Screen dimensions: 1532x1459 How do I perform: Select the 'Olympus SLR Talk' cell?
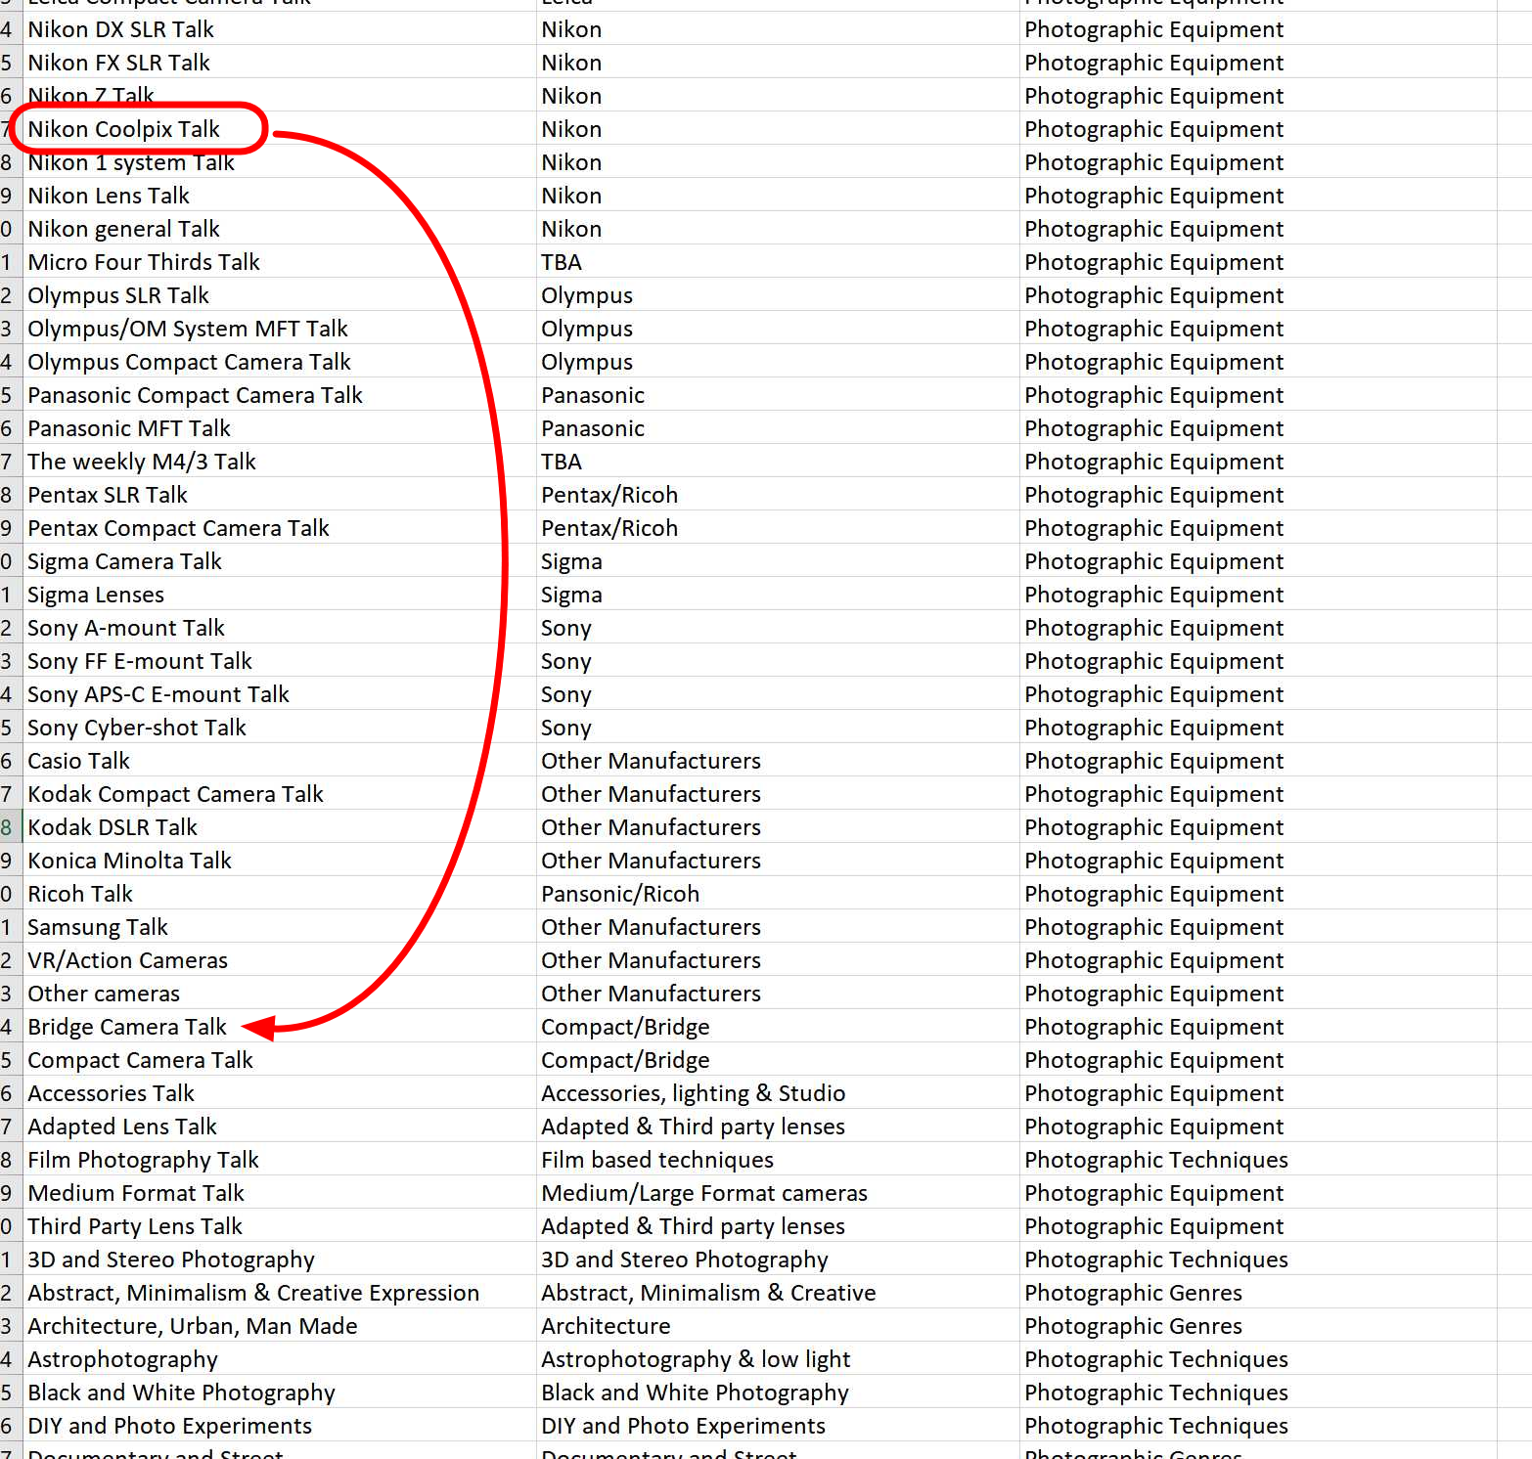coord(279,295)
